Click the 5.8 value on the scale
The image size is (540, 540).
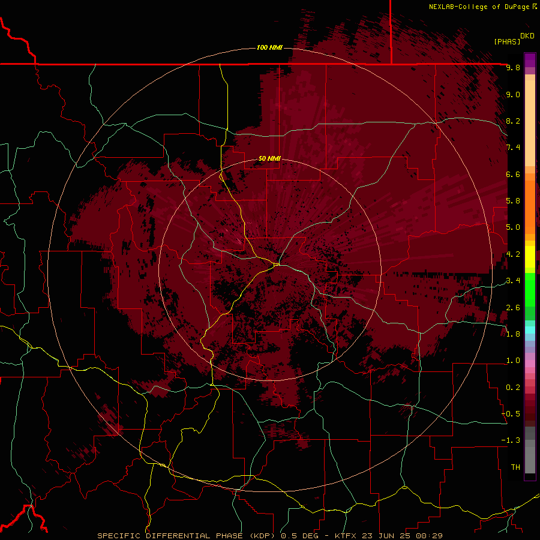pos(513,201)
